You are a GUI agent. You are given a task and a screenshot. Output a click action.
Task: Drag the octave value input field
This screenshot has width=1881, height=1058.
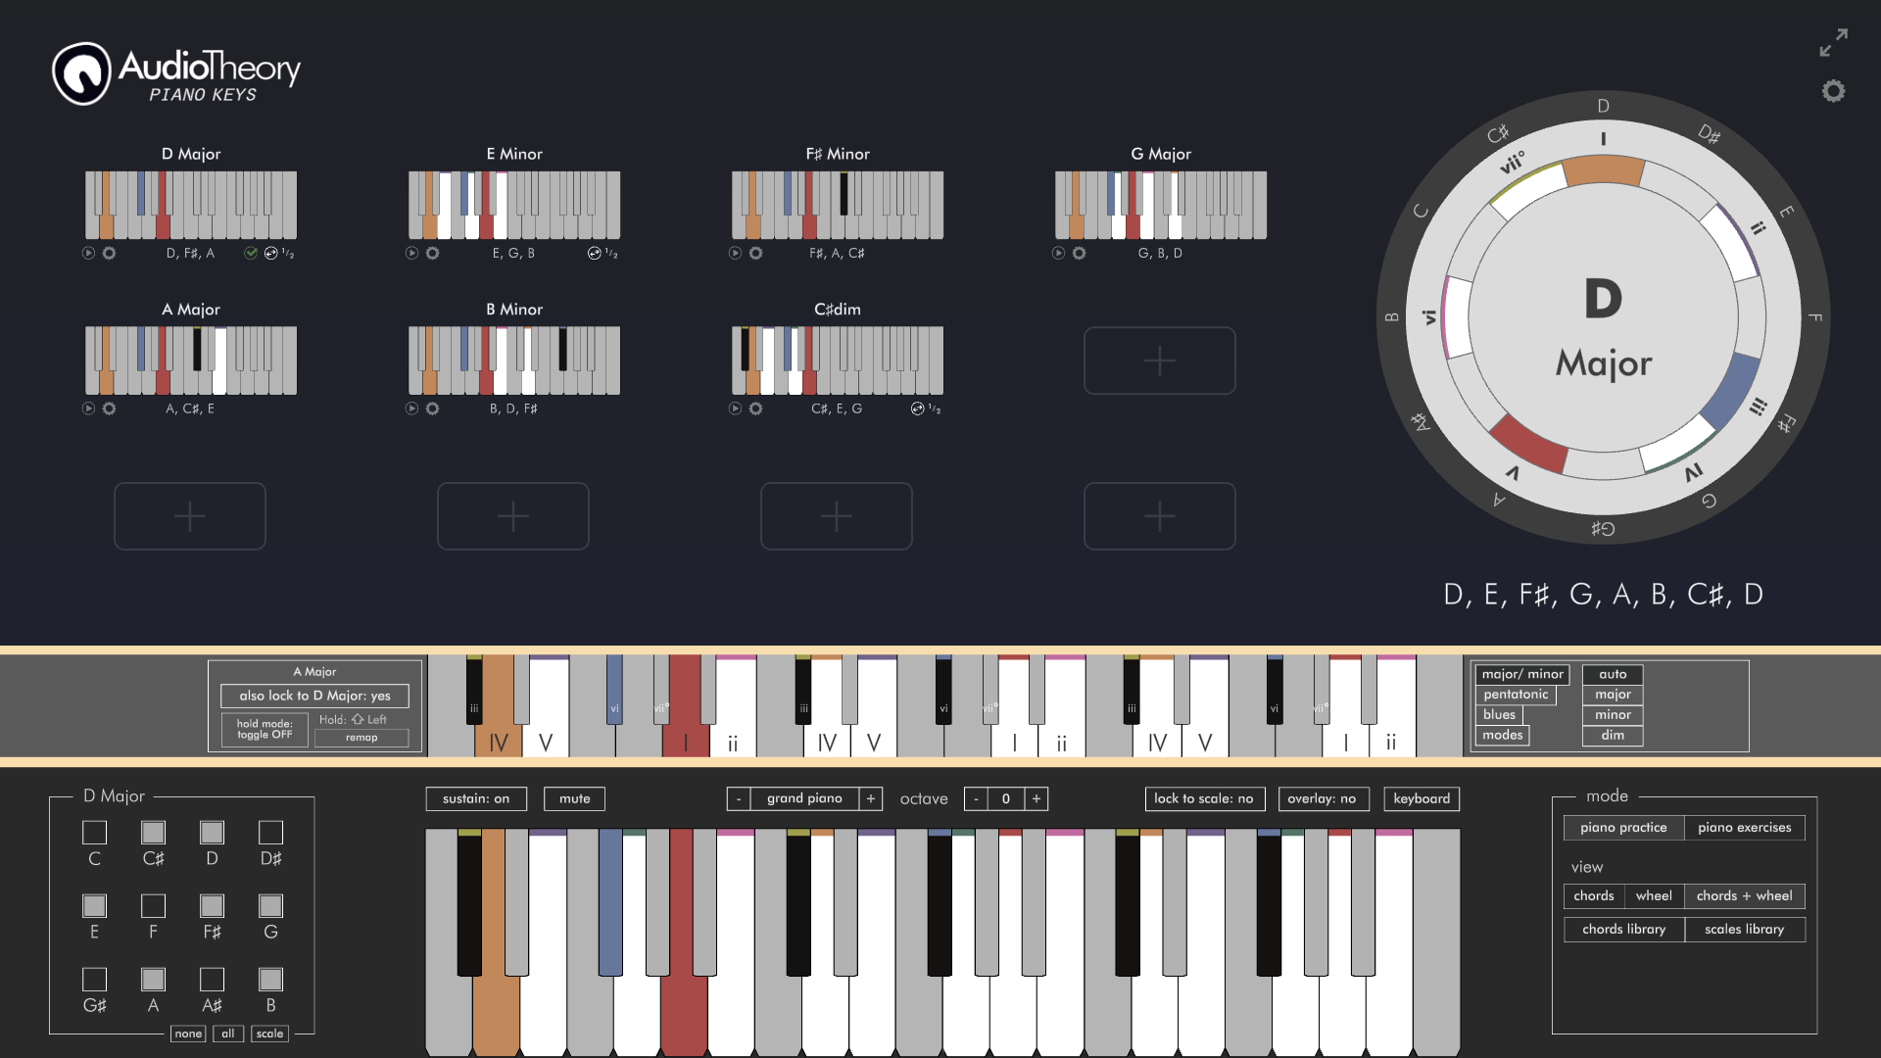tap(1005, 798)
